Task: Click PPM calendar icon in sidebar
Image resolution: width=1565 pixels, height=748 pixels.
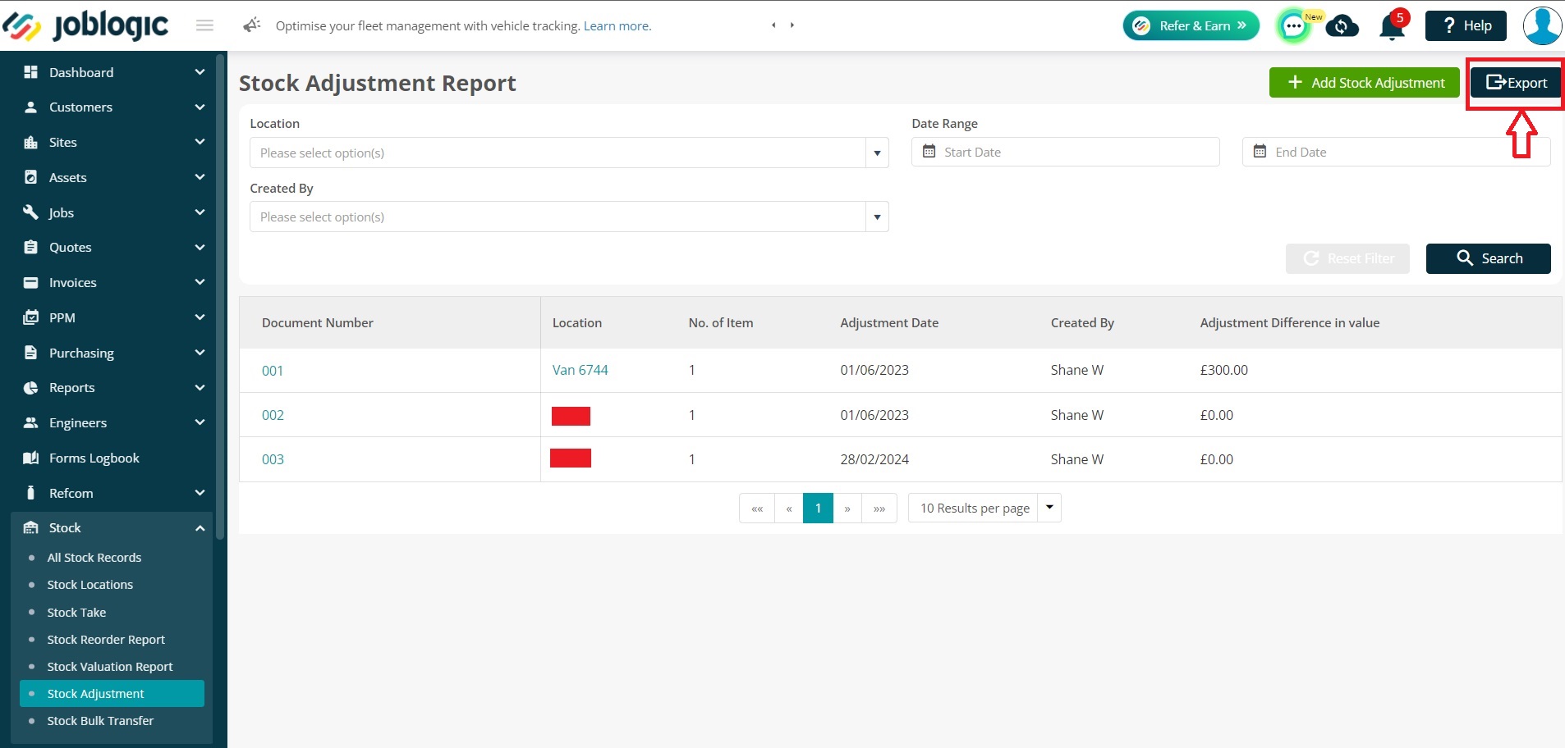Action: coord(31,317)
